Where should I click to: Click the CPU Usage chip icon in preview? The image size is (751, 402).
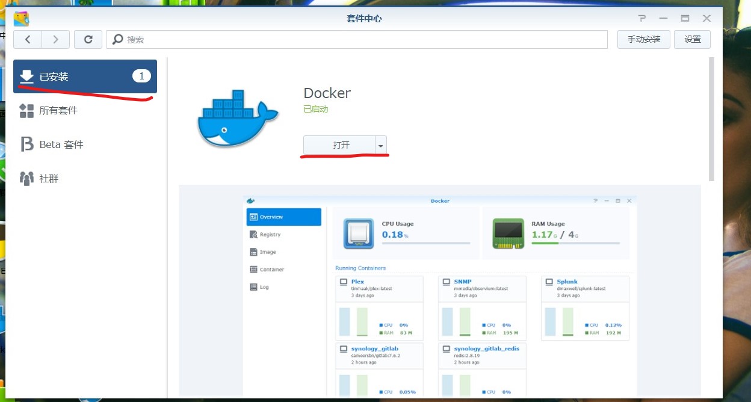[x=359, y=233]
